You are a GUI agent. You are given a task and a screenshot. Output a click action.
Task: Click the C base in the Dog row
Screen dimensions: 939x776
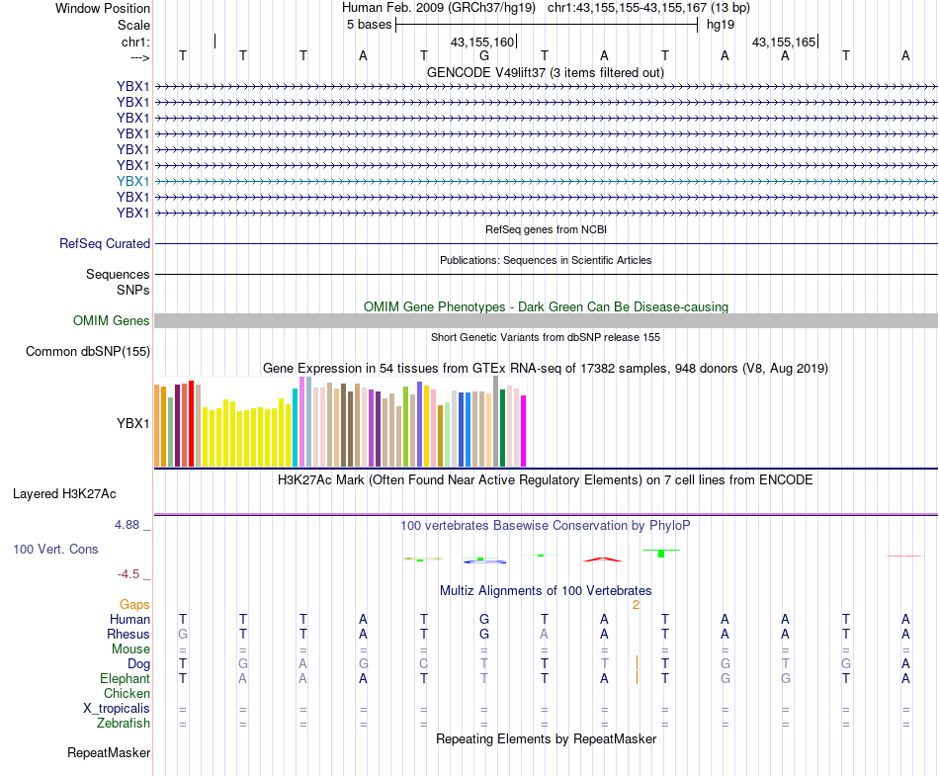pos(423,663)
